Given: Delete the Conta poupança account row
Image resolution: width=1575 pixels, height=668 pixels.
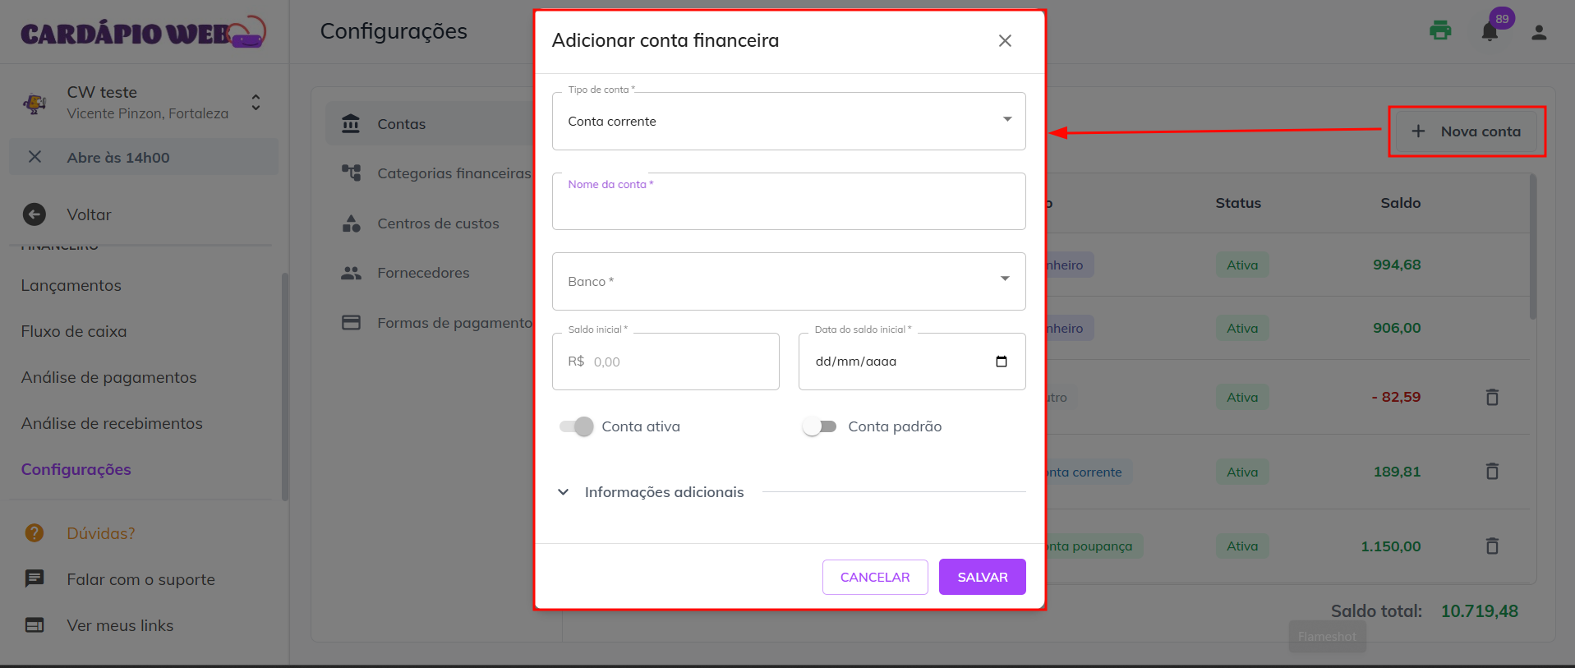Looking at the screenshot, I should (1492, 546).
